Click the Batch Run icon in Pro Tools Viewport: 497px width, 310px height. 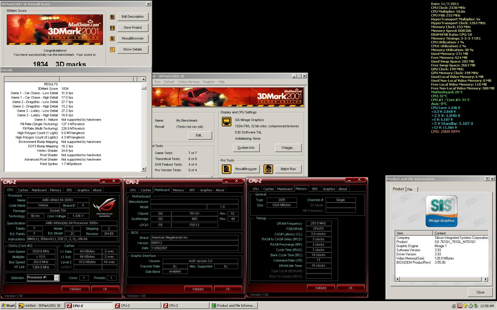(268, 169)
